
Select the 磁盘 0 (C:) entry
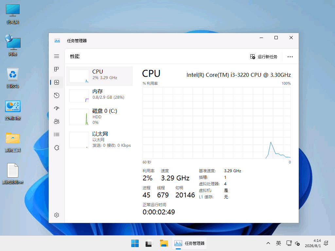point(99,117)
